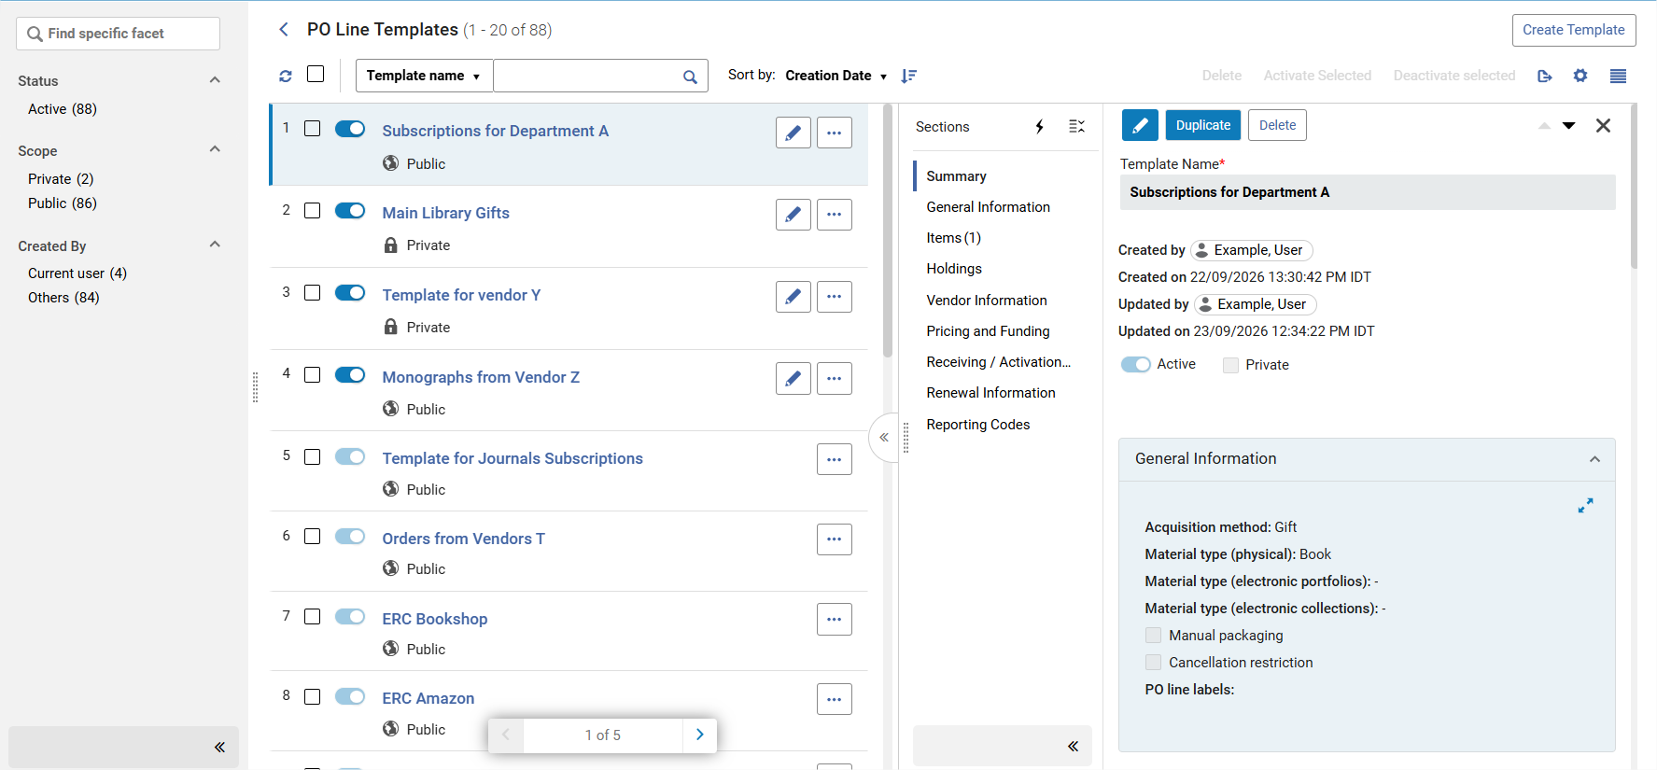Click the search magnifier icon in template name field
The width and height of the screenshot is (1657, 770).
[690, 77]
